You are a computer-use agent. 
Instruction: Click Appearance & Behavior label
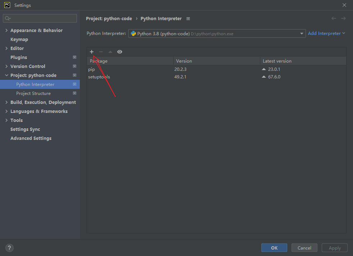click(36, 31)
